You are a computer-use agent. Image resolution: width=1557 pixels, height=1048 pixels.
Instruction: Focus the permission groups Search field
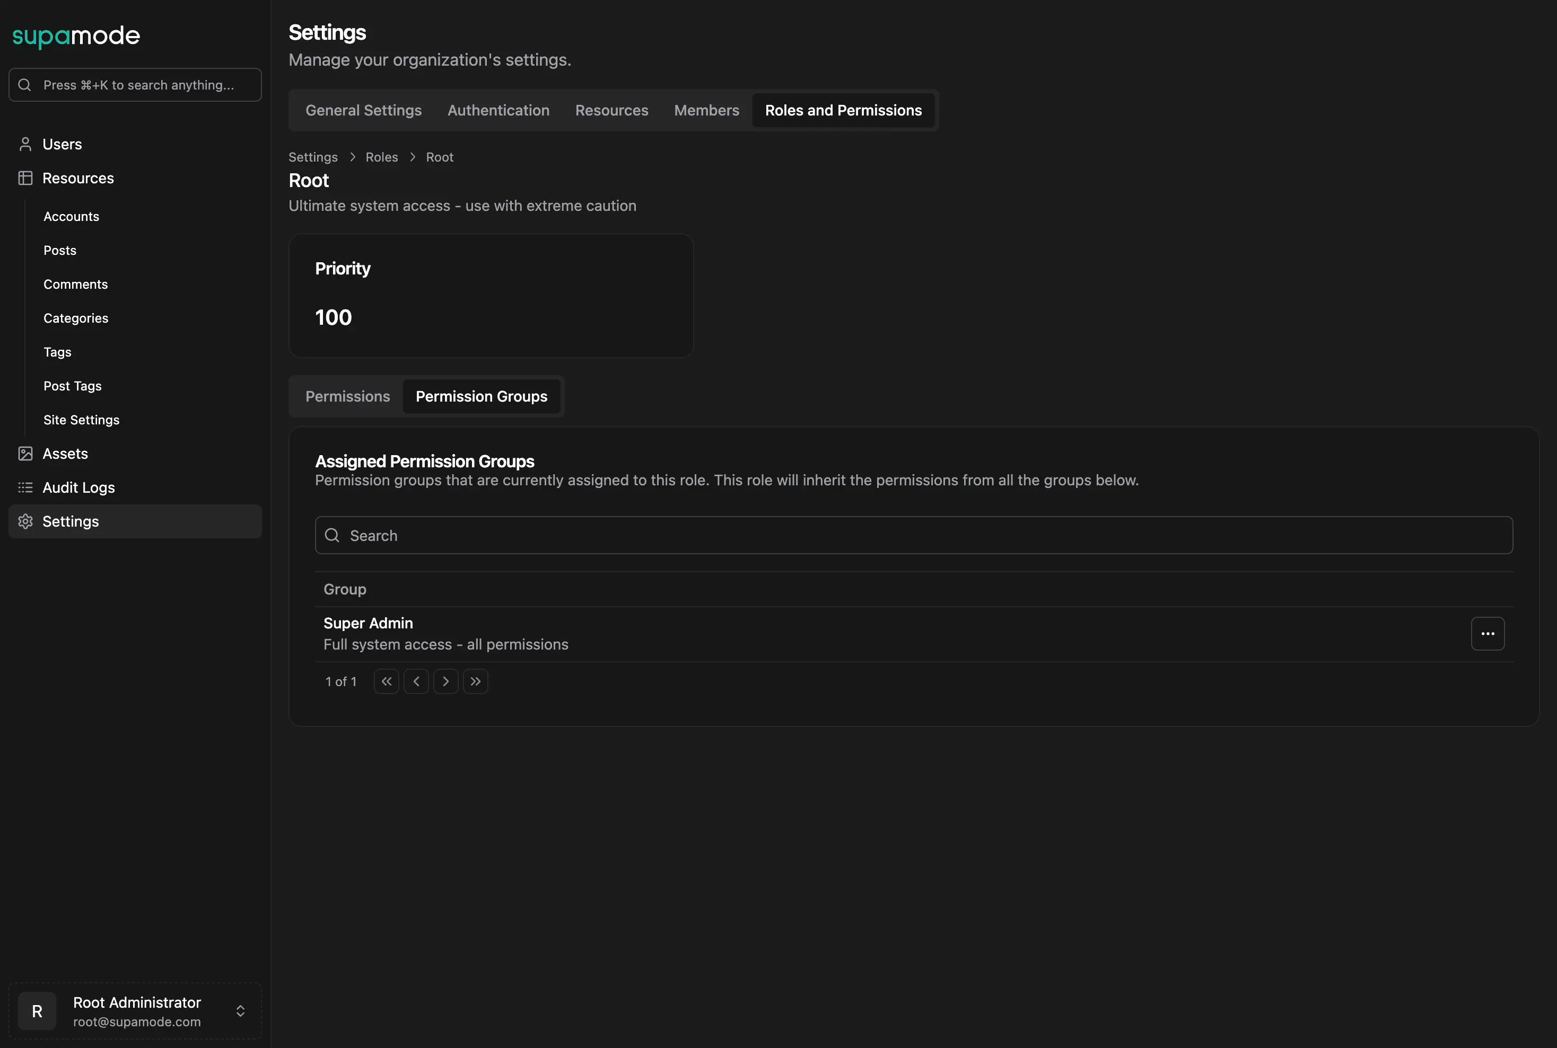(x=913, y=535)
